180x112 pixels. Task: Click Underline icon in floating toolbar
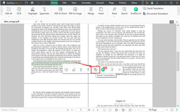coord(81,70)
